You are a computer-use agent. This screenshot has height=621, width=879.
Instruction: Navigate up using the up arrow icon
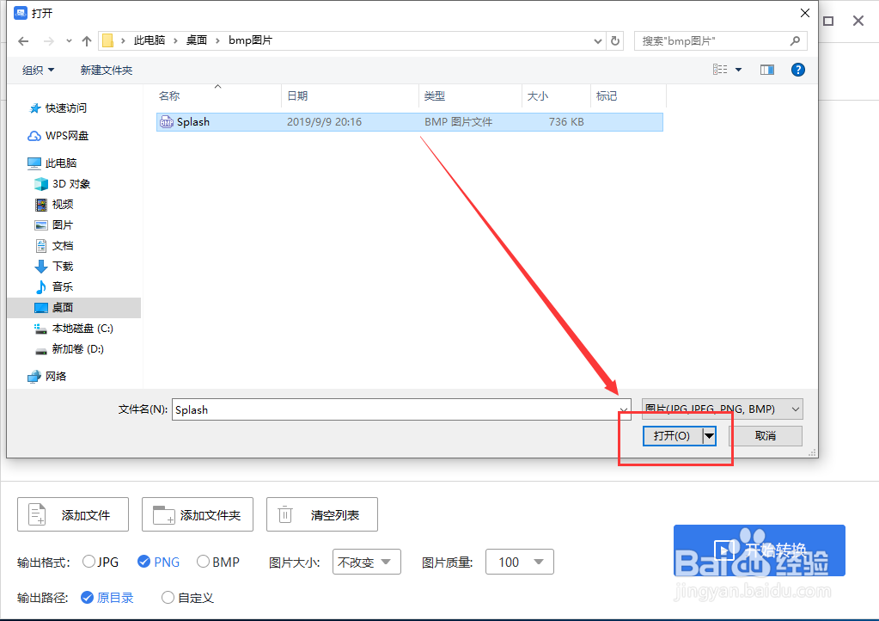[88, 40]
